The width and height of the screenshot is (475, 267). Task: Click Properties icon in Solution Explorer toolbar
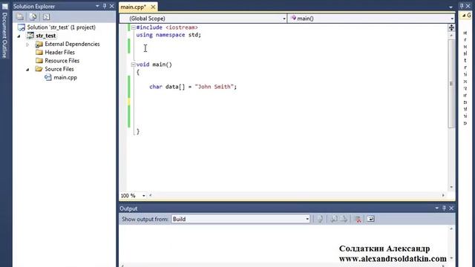pyautogui.click(x=20, y=17)
